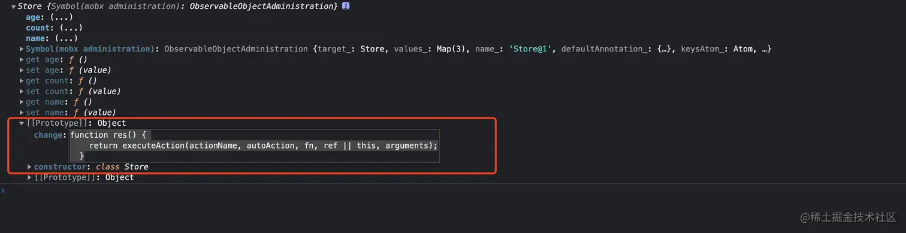Viewport: 906px width, 233px height.
Task: Invoke the count (...) property getter
Action: click(71, 28)
